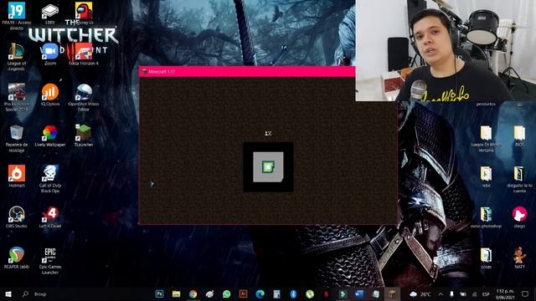Launch the Epic Games Launcher shortcut
The height and width of the screenshot is (301, 536).
[x=50, y=260]
